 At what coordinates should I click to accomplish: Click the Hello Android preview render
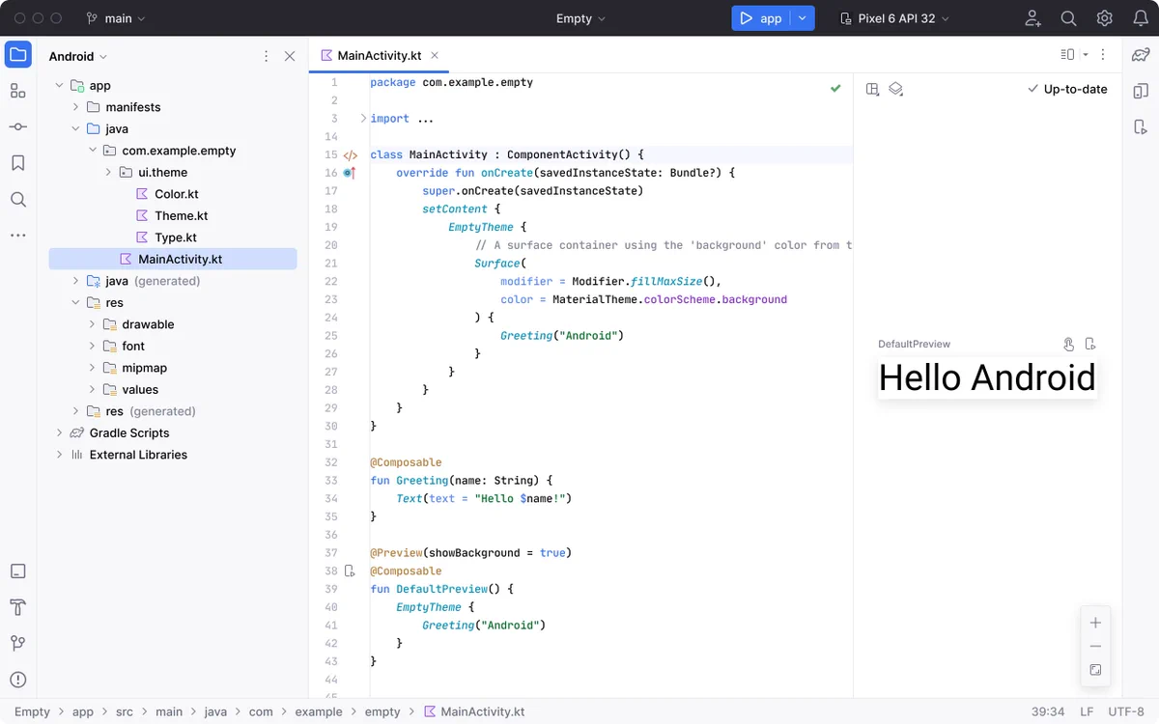(987, 377)
